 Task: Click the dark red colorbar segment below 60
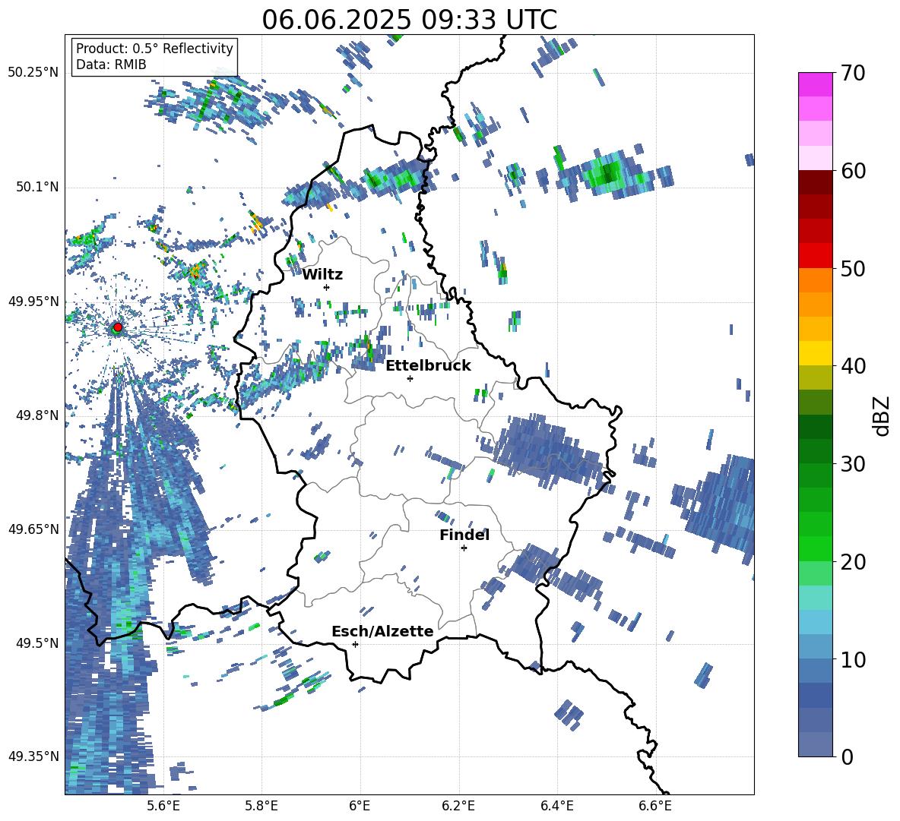pyautogui.click(x=815, y=182)
